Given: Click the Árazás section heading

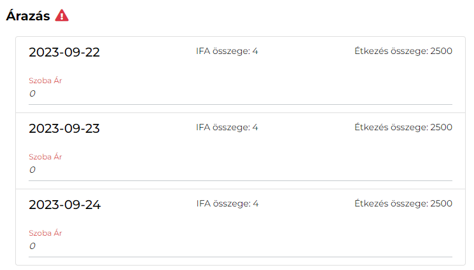Looking at the screenshot, I should pos(28,17).
